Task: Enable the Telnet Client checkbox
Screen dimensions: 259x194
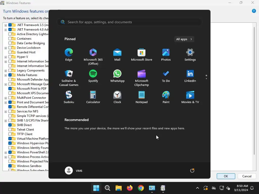Action: [10, 130]
